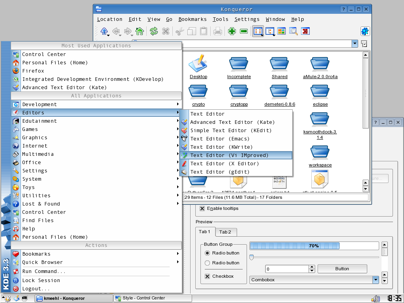This screenshot has width=404, height=303.
Task: Click the Copy toolbar icon
Action: (192, 32)
